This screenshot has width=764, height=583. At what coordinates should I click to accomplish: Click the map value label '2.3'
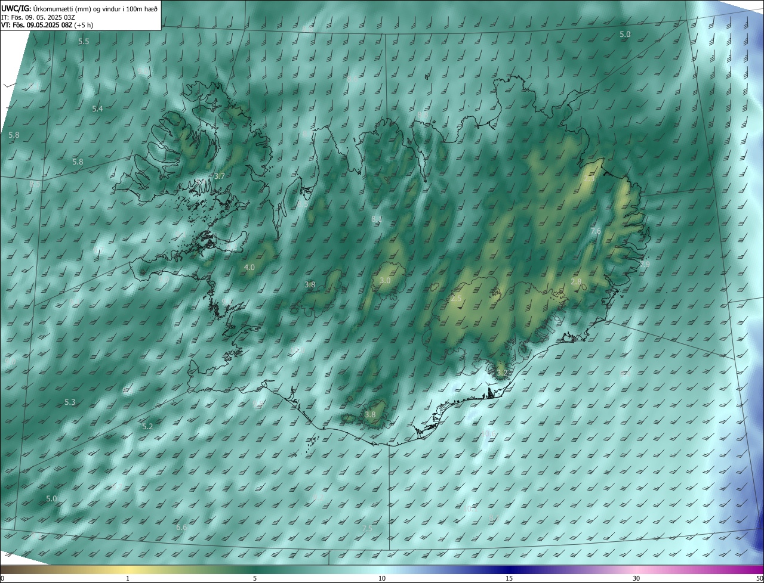click(x=589, y=179)
